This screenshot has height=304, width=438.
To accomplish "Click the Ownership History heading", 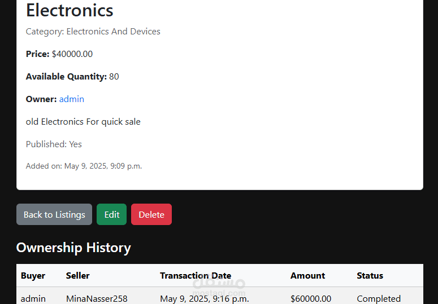I will 73,248.
